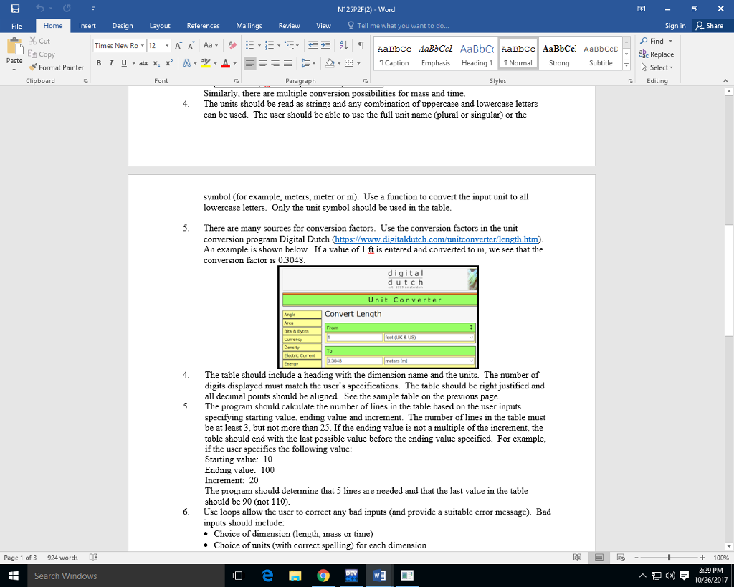This screenshot has width=734, height=587.
Task: Apply bold formatting to text
Action: [99, 63]
